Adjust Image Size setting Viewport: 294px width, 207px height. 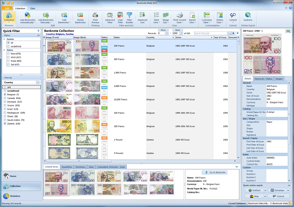point(166,18)
